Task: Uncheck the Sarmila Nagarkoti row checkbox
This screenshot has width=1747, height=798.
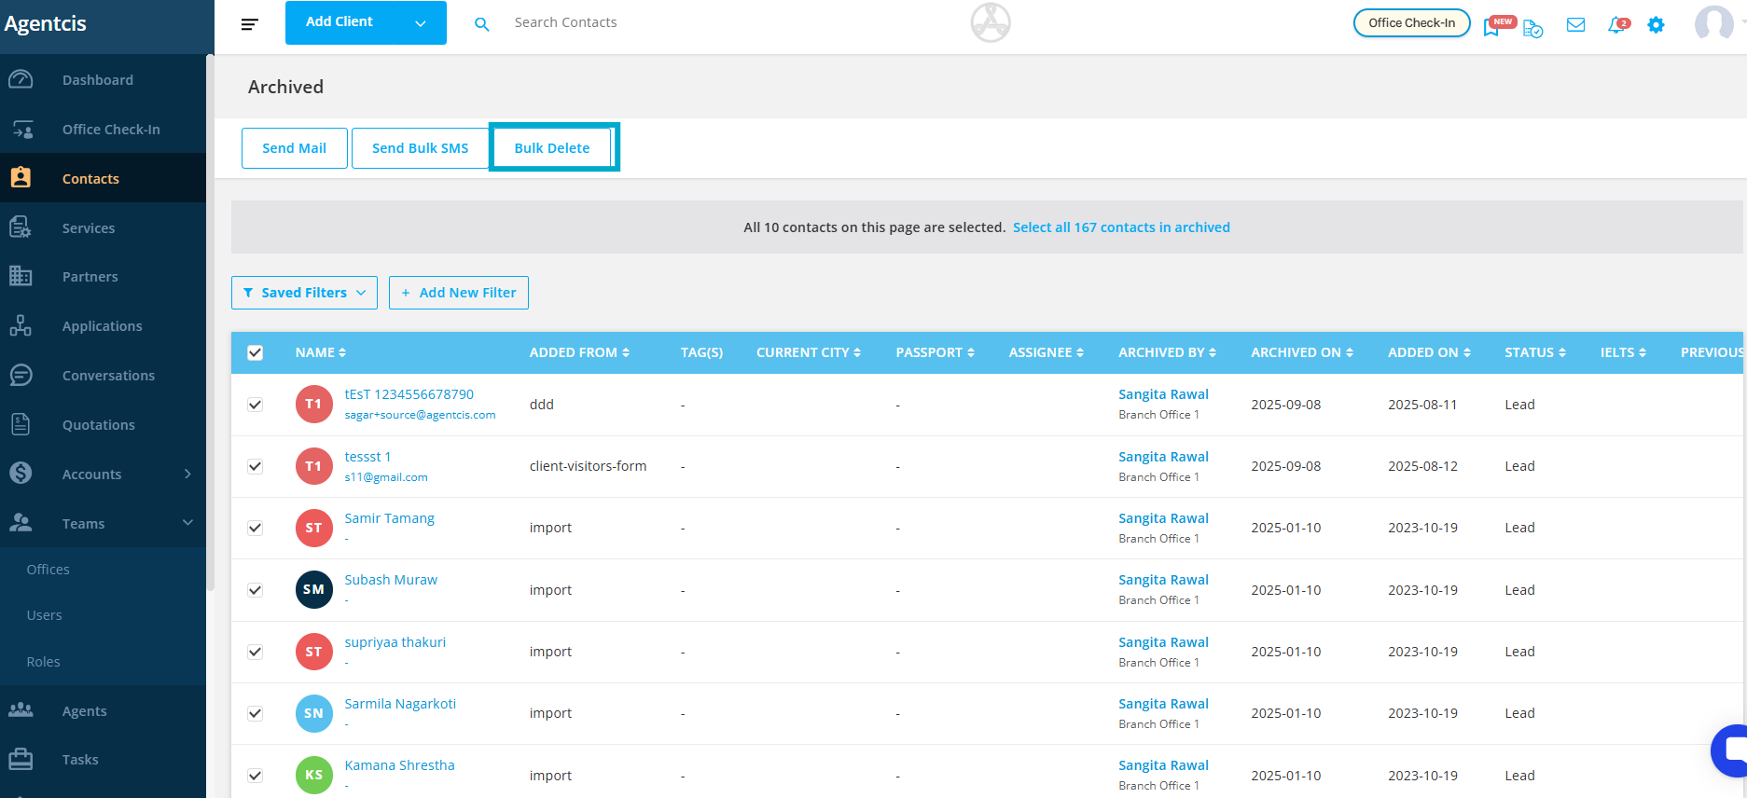Action: tap(256, 713)
